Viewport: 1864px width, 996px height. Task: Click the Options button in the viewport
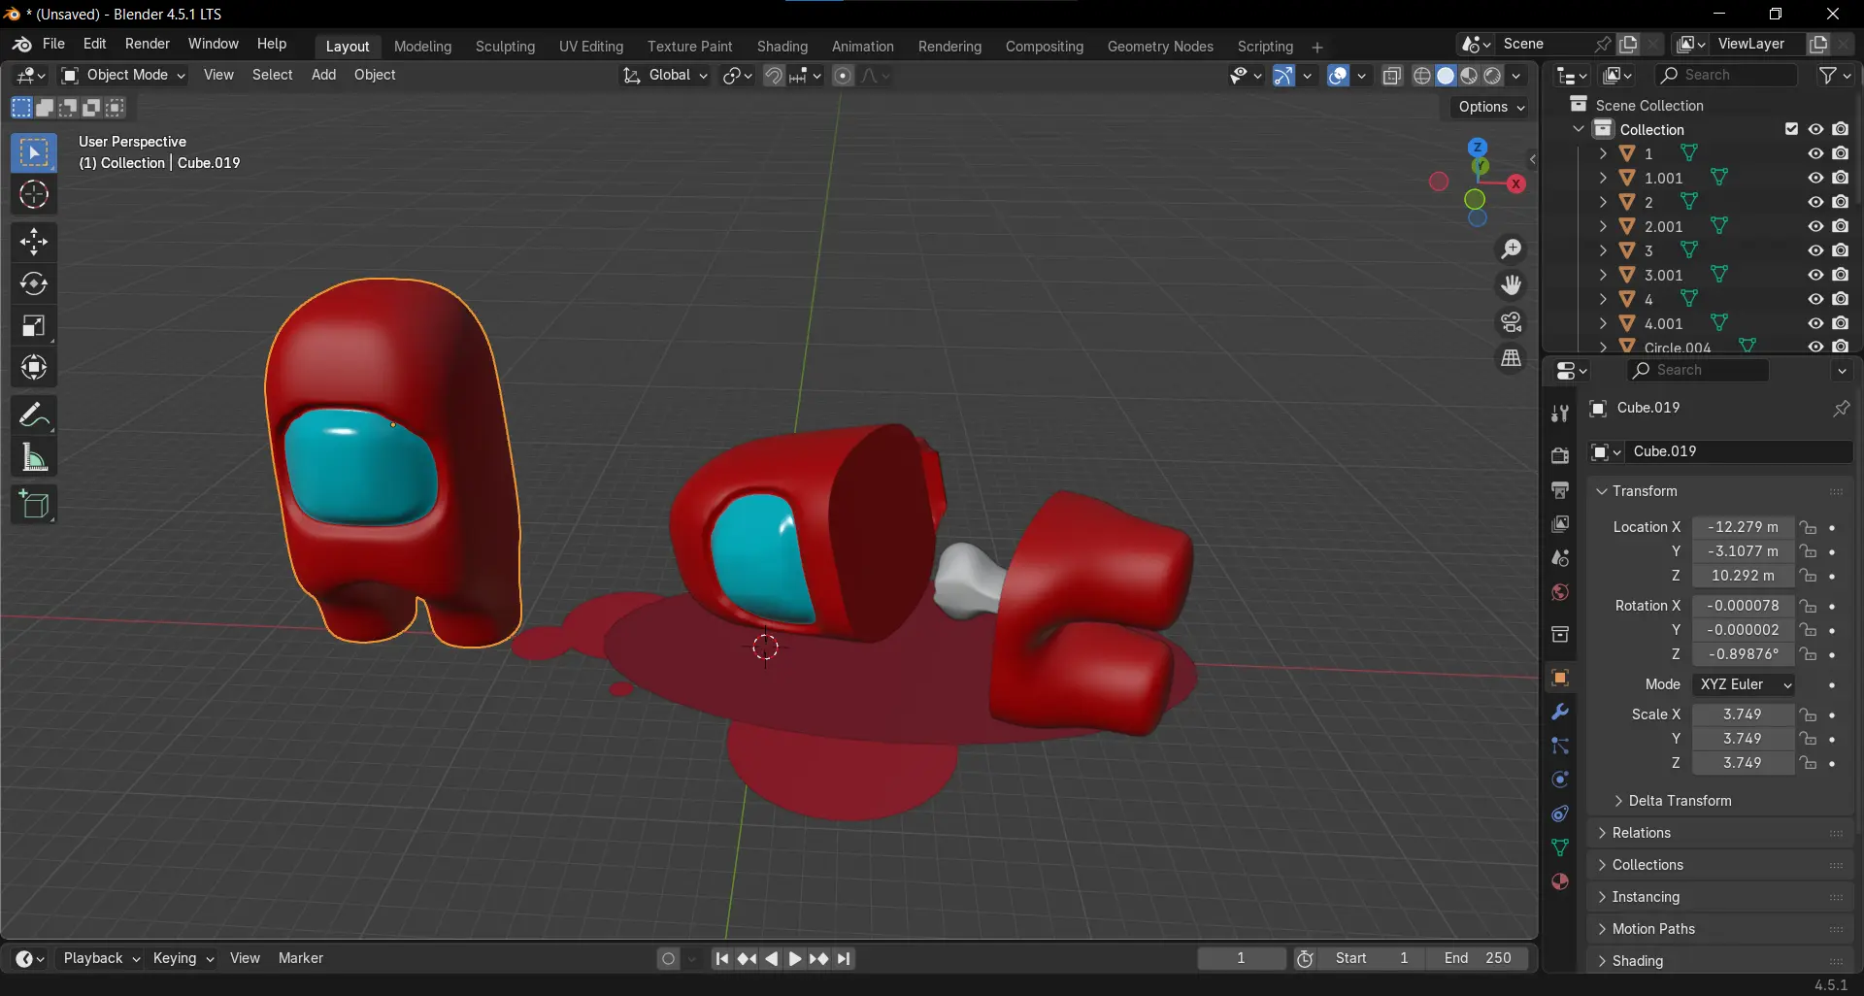tap(1488, 107)
